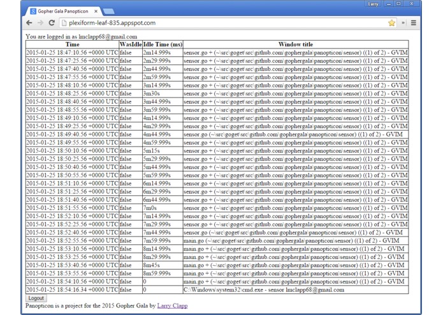Click the tab favicon for Gopher Gala Panopticon
This screenshot has height=315, width=443.
(x=33, y=11)
